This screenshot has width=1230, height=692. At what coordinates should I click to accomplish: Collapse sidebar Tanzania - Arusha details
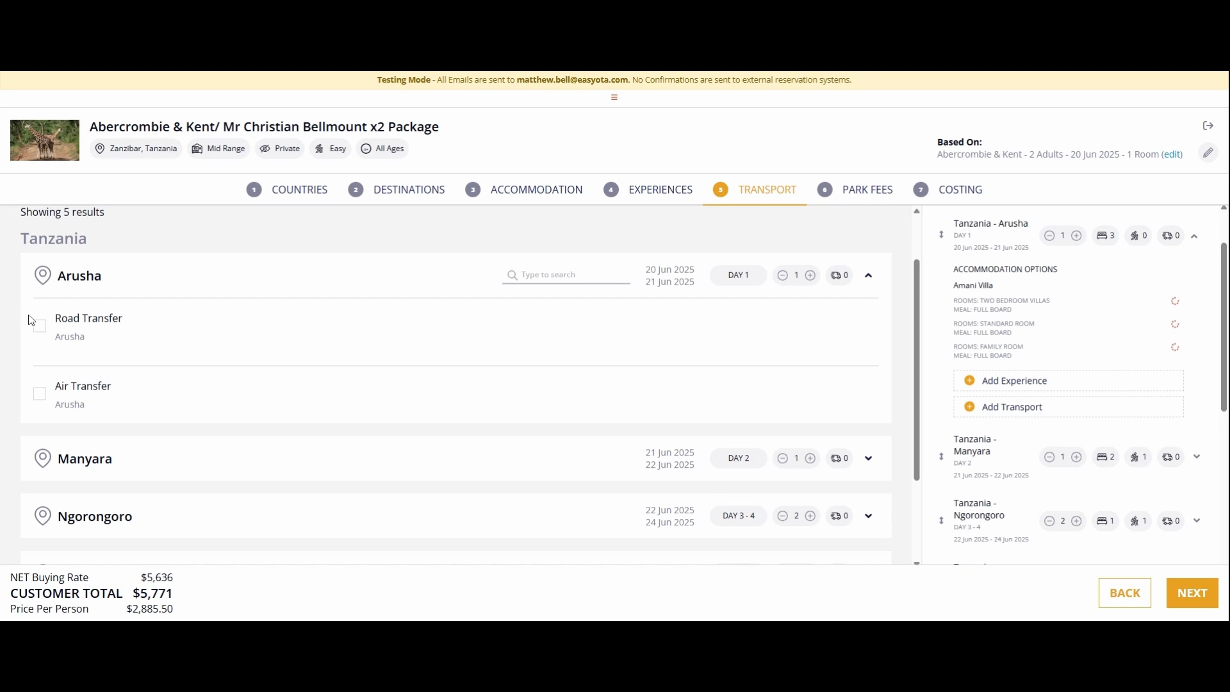[x=1195, y=236]
